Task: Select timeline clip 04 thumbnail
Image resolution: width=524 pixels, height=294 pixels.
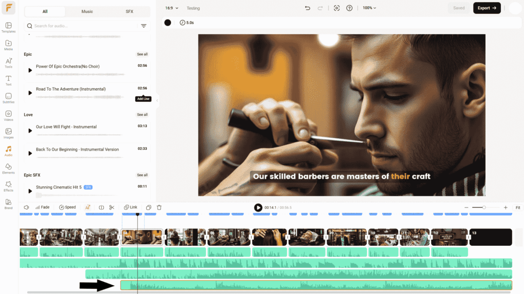Action: tap(142, 237)
